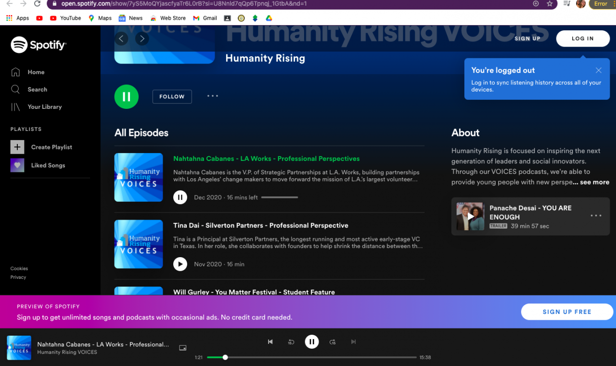The width and height of the screenshot is (616, 366).
Task: Click the Nahtahna Cabanes episode progress bar
Action: click(x=280, y=197)
